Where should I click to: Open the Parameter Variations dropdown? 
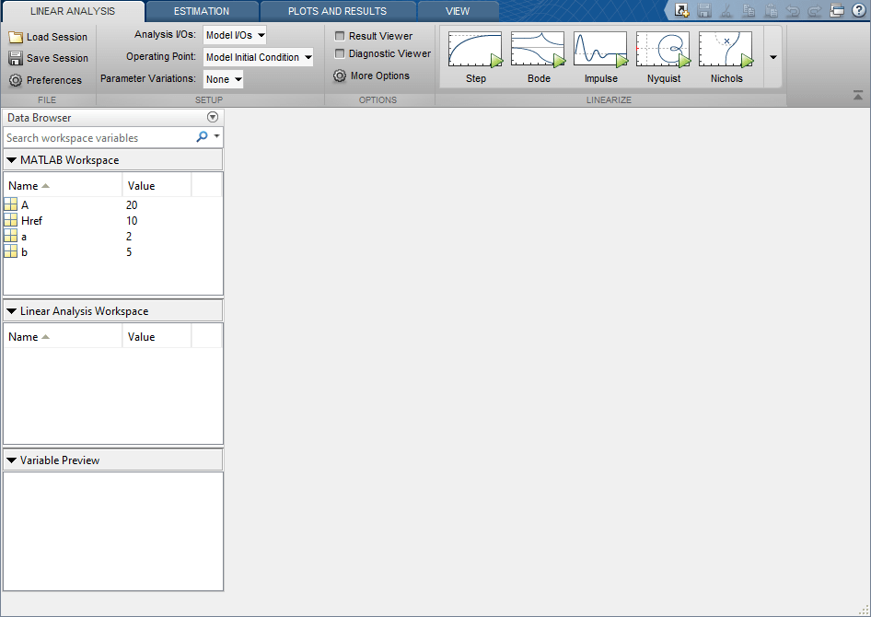[224, 79]
